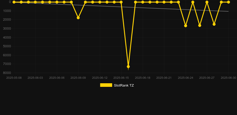
Task: Click the first data point at 2025-05-08
Action: pos(14,2)
